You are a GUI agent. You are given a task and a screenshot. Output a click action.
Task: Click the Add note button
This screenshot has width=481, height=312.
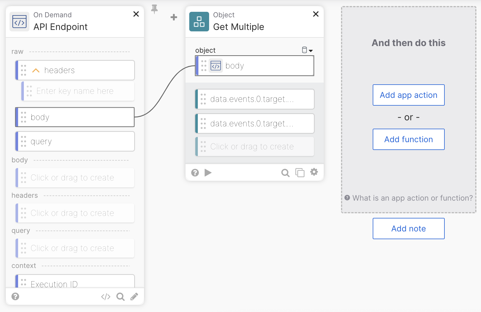[408, 229]
